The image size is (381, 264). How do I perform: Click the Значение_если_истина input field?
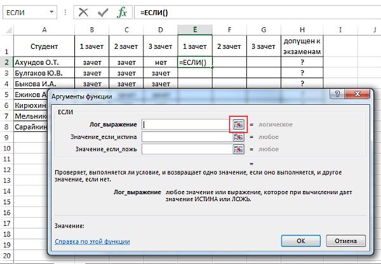pyautogui.click(x=187, y=137)
